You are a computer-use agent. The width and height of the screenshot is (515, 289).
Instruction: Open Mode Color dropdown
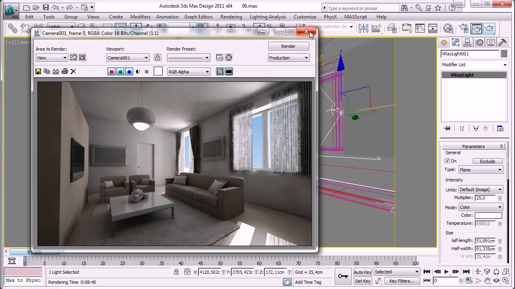[x=480, y=207]
